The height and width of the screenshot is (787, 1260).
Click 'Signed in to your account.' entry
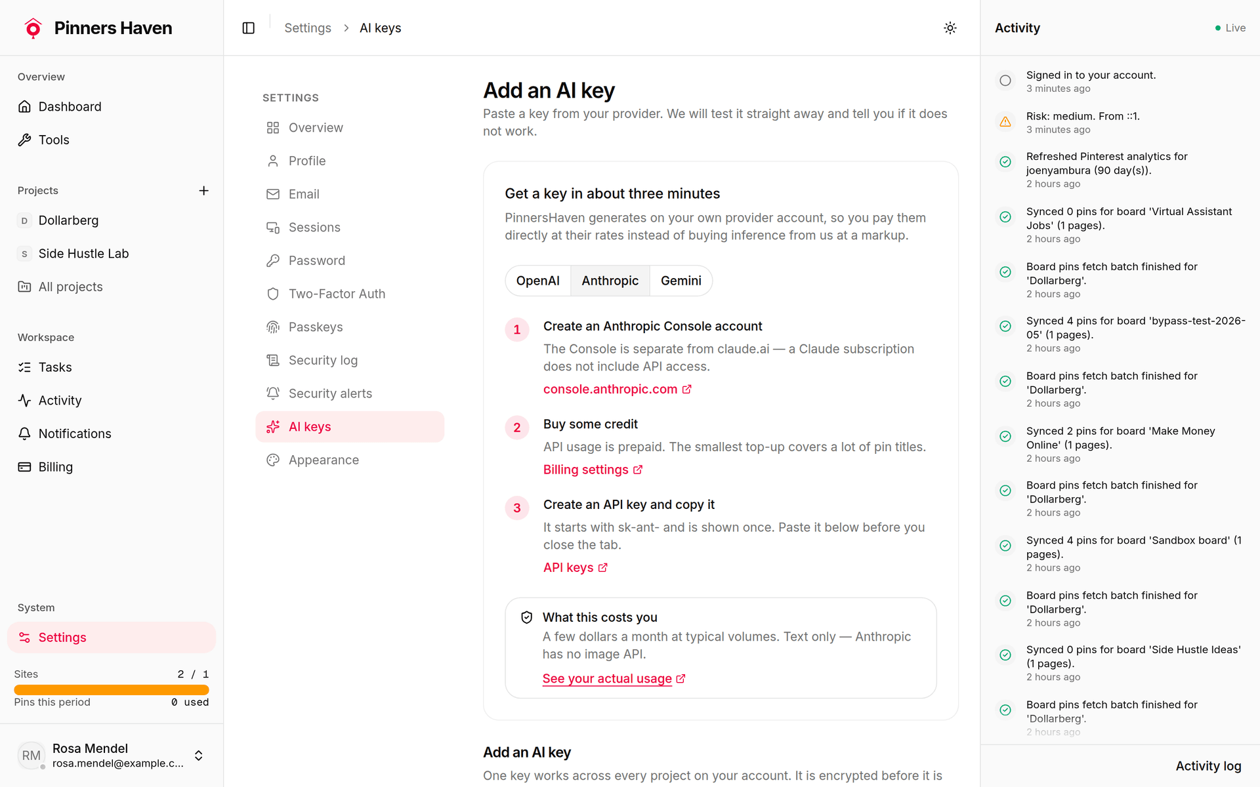click(1120, 81)
